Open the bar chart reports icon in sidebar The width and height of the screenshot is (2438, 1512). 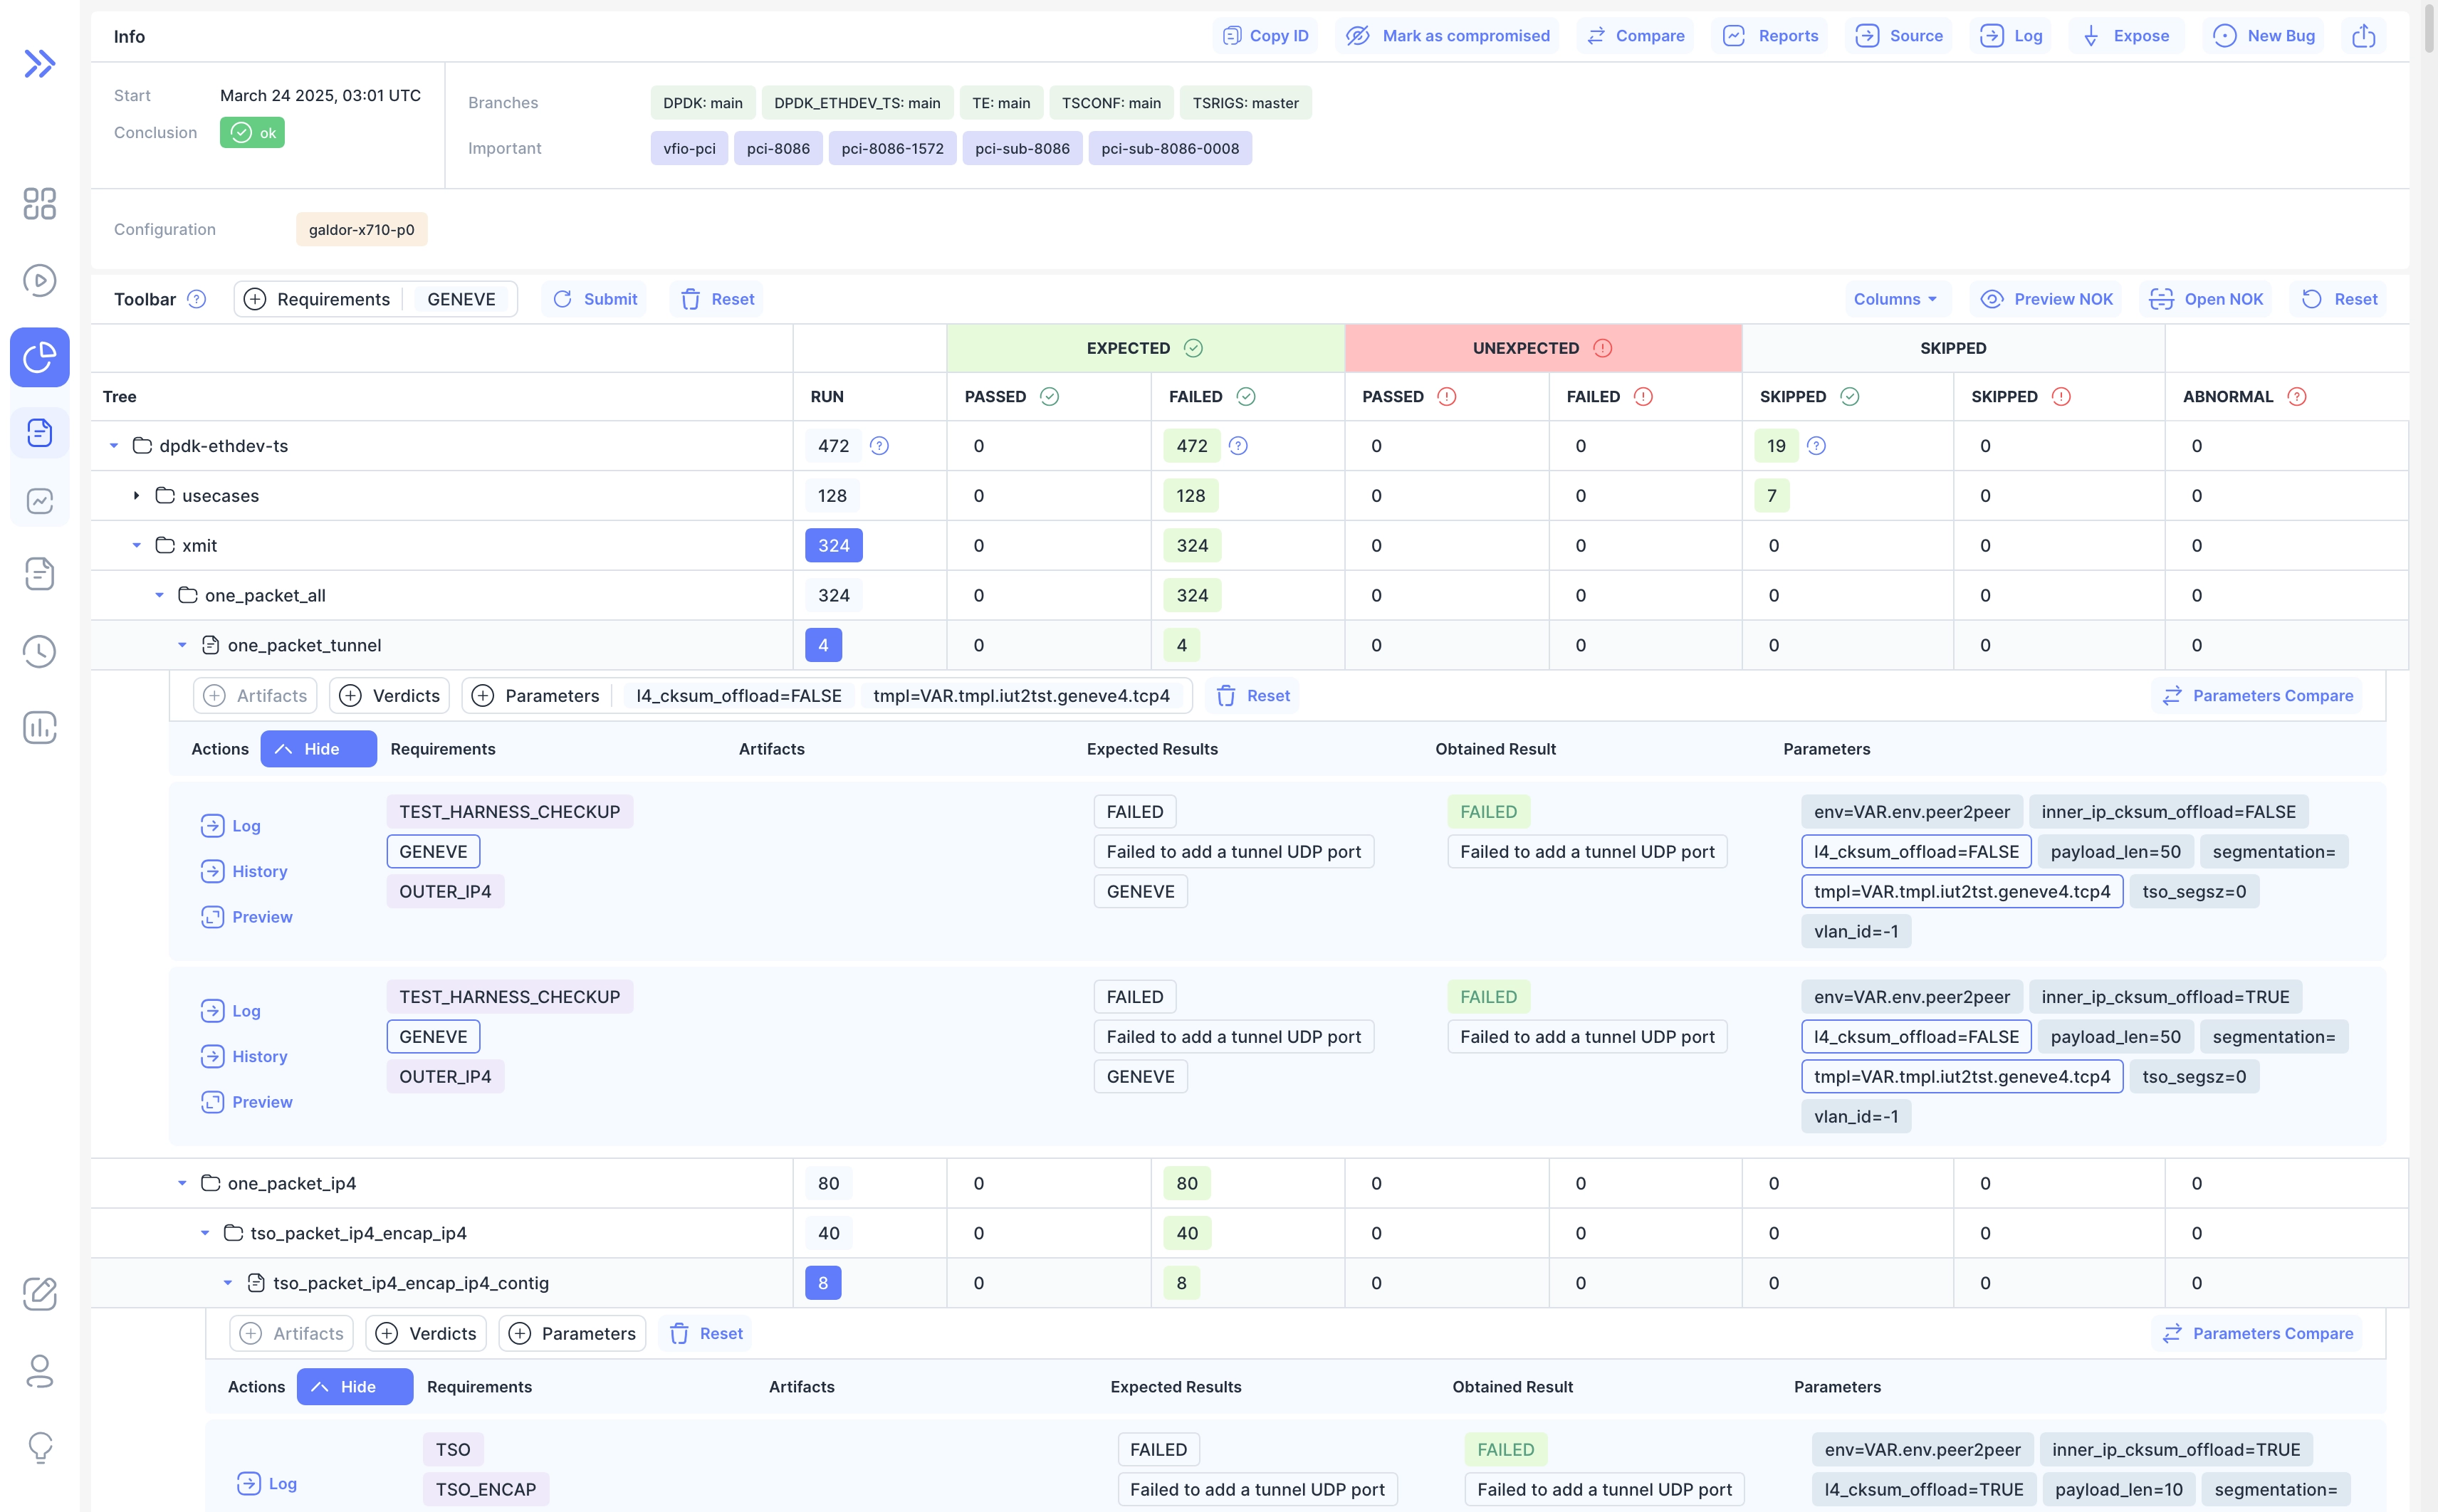40,728
